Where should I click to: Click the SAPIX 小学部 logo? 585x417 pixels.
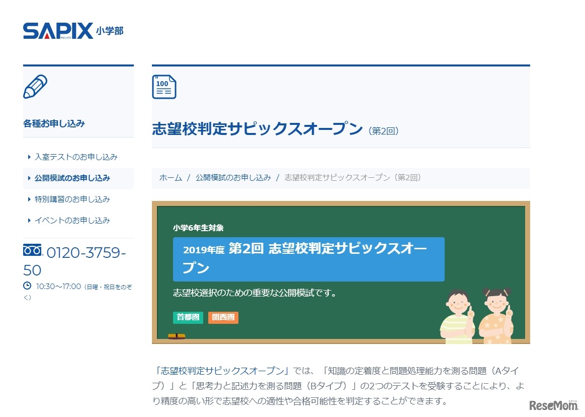(x=73, y=31)
